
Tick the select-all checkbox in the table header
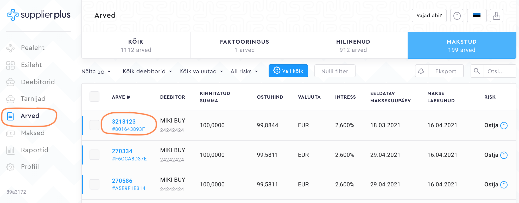[94, 97]
